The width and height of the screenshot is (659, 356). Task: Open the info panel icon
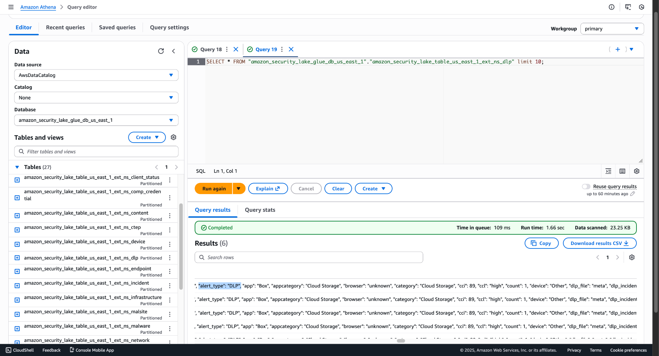click(x=611, y=7)
